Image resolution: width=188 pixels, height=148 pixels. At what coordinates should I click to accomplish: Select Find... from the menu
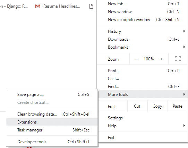click(143, 87)
